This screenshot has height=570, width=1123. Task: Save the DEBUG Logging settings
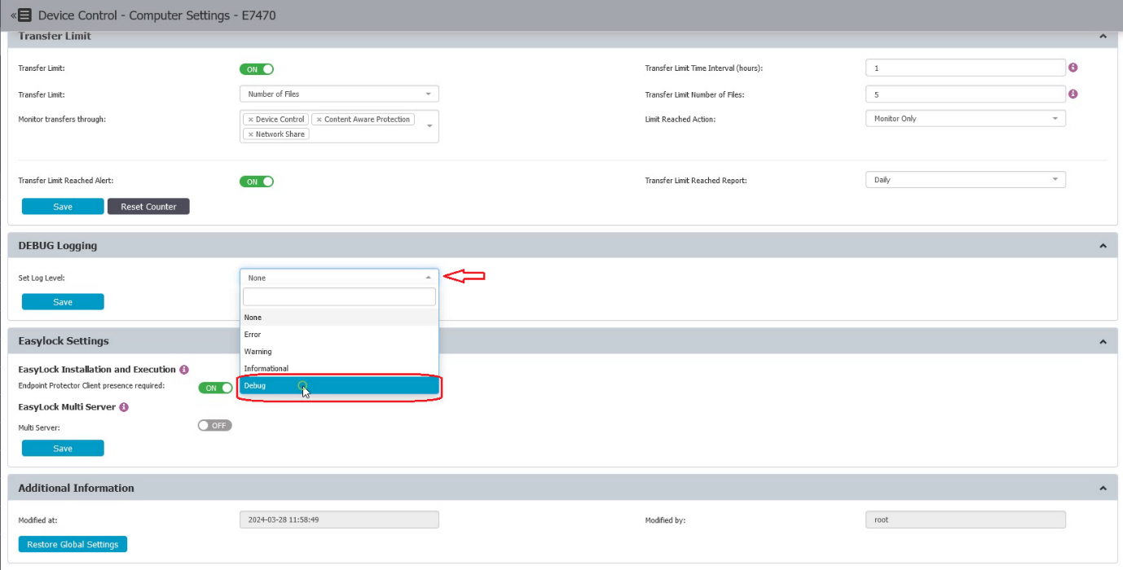[63, 302]
